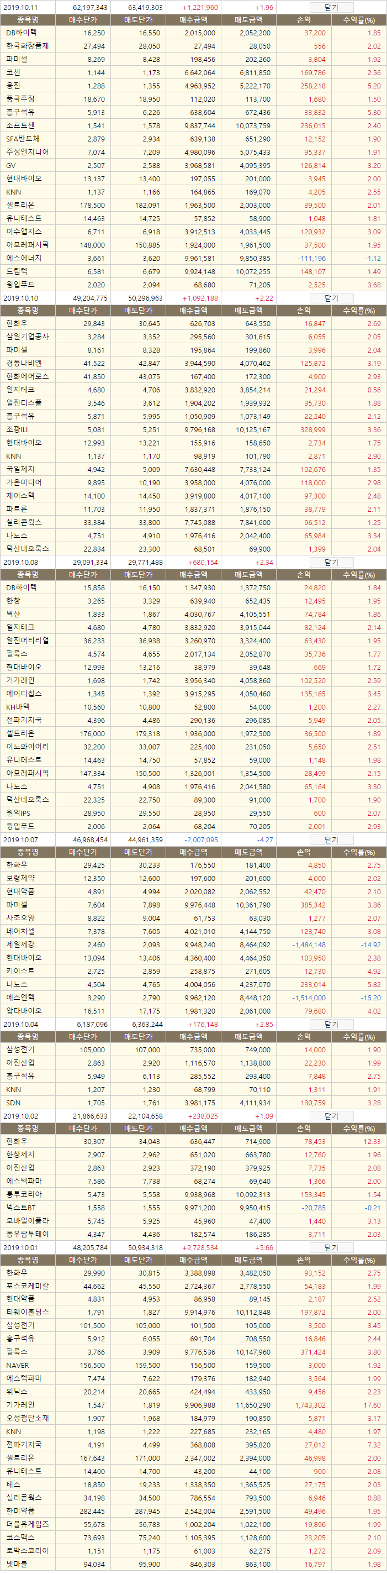Click the 가온미디어 stock name
Viewport: 387px width, 1574px height.
(x=24, y=482)
